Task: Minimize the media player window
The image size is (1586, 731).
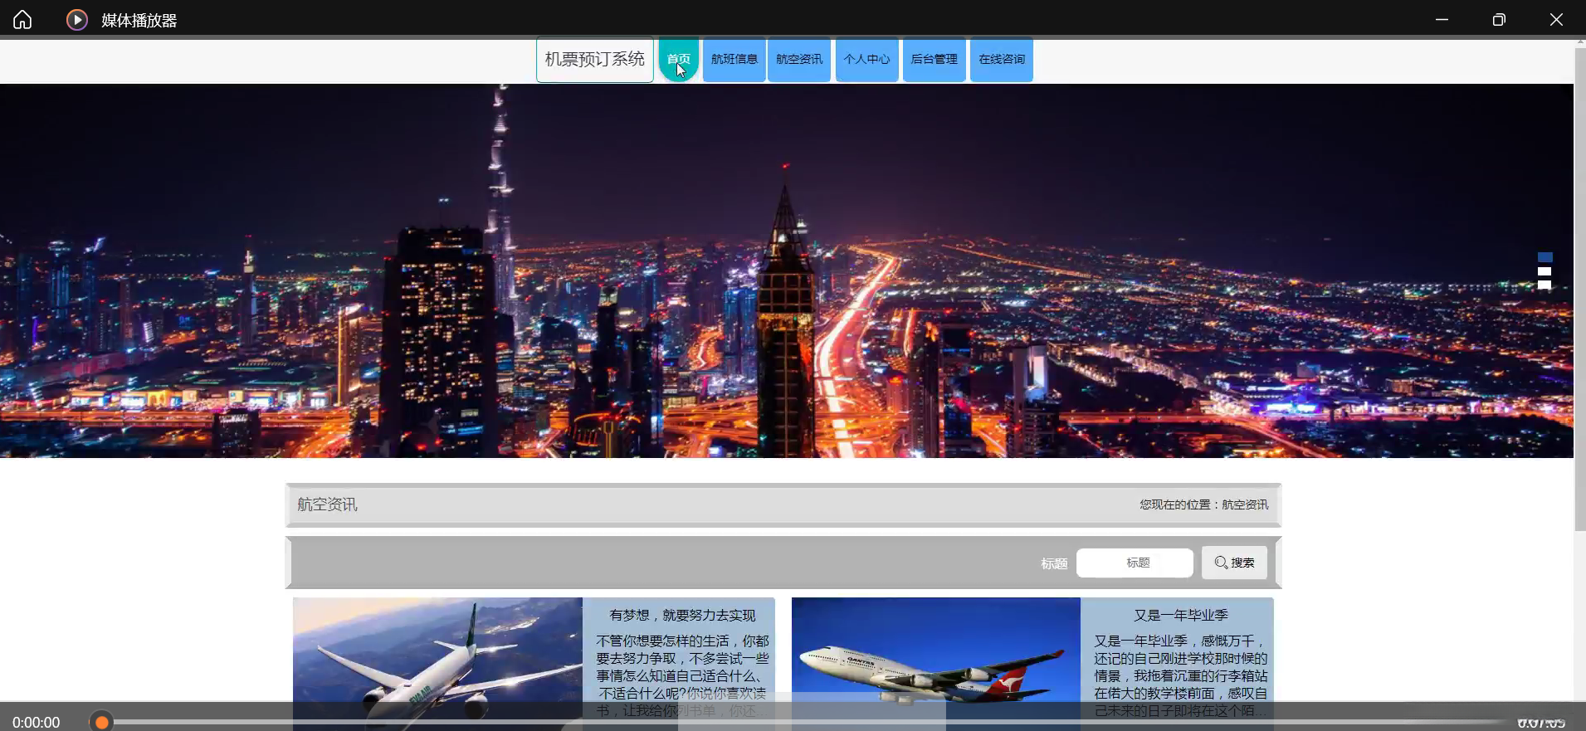Action: 1442,19
